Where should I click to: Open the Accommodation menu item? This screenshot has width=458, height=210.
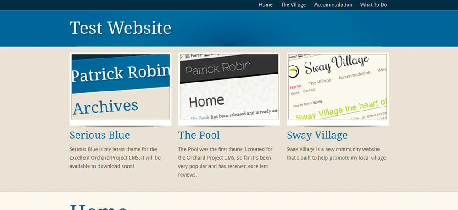[x=333, y=5]
